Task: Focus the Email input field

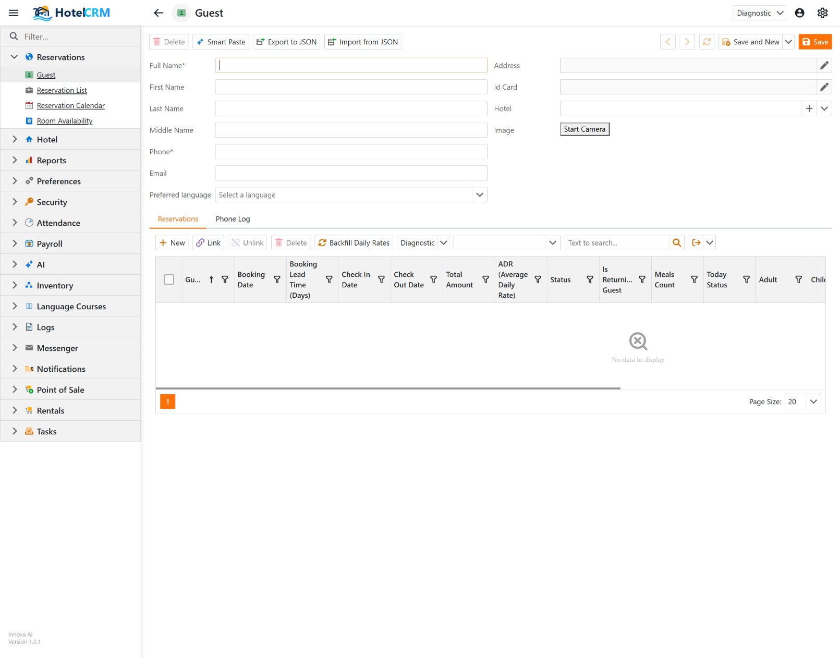Action: pyautogui.click(x=351, y=173)
